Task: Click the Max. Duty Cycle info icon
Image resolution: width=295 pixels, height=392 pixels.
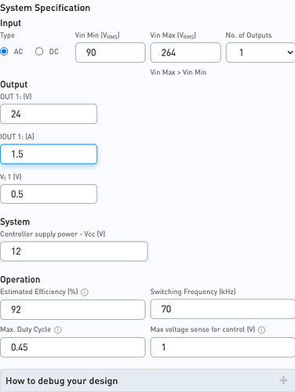Action: tap(58, 330)
